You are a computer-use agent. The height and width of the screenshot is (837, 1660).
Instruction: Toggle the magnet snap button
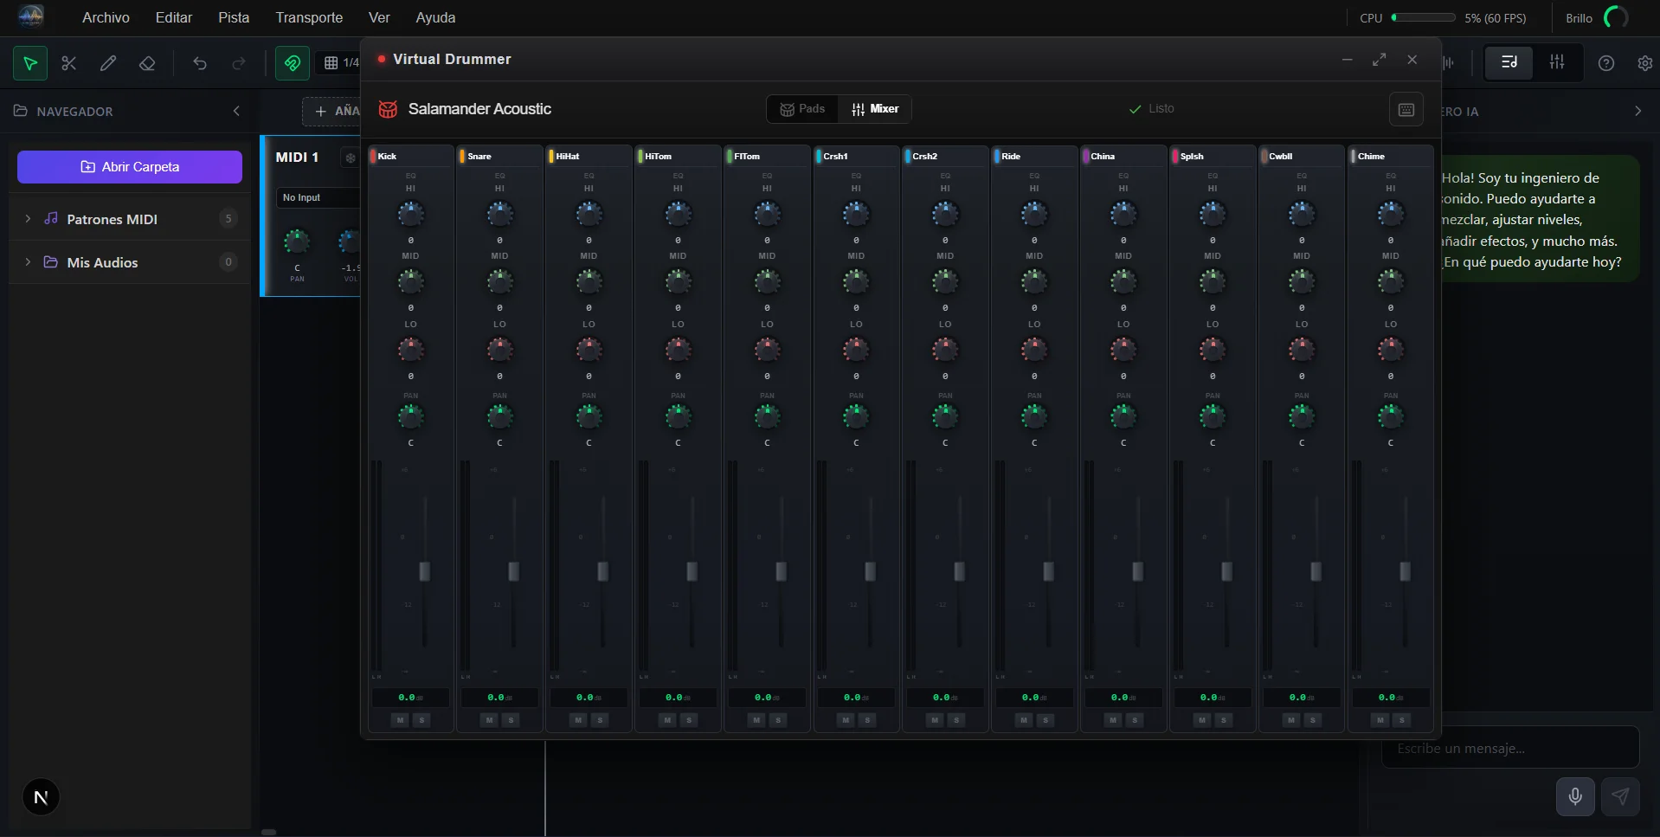point(293,63)
